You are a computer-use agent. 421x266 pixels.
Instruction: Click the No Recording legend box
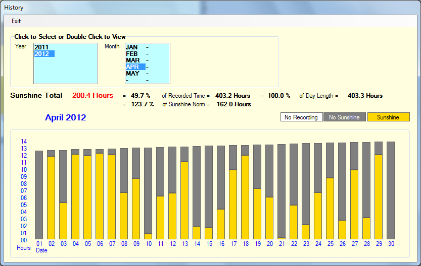point(301,117)
